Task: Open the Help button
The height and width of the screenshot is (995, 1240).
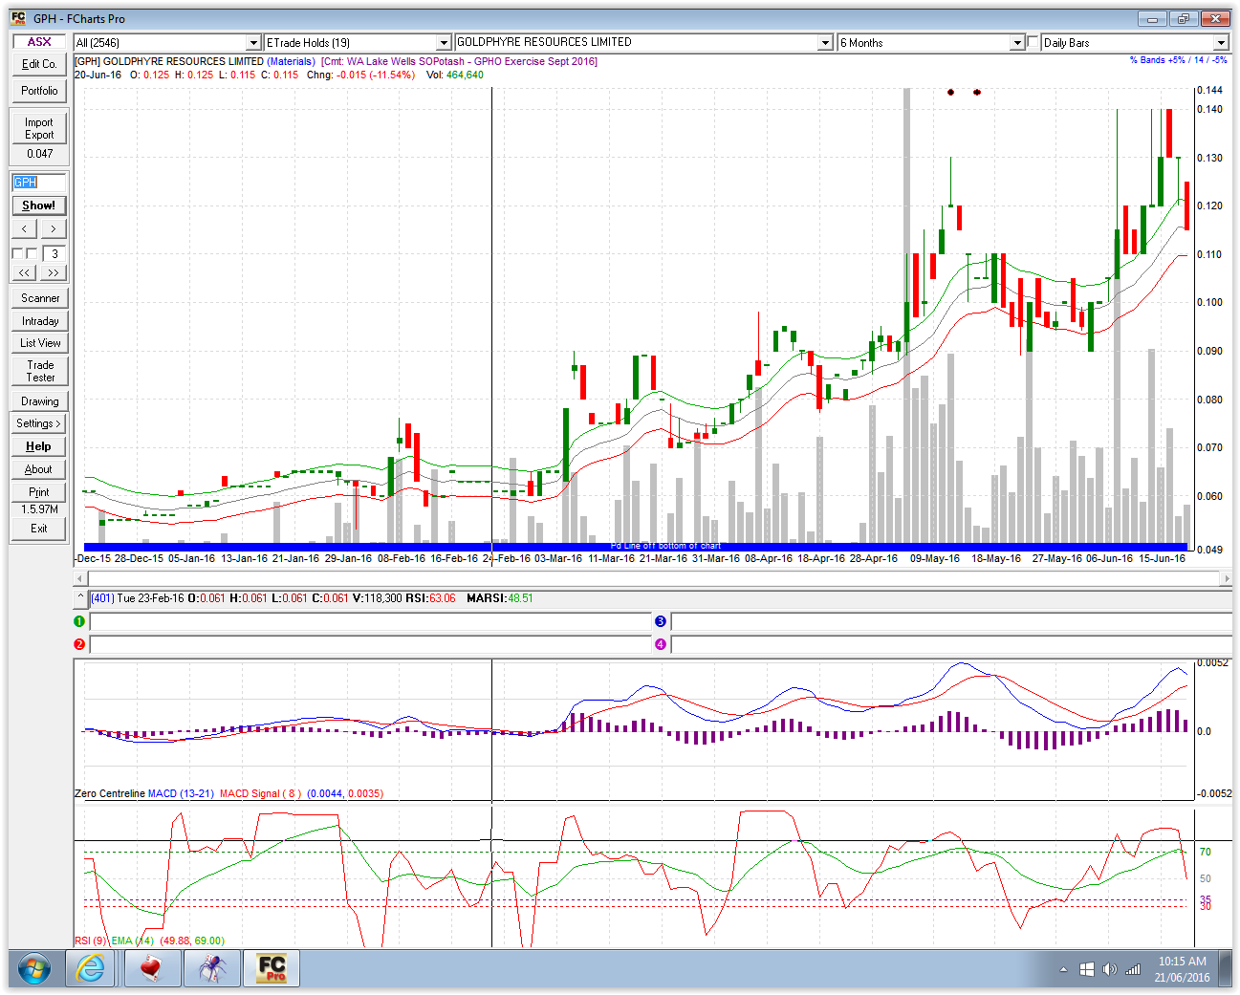Action: point(39,446)
